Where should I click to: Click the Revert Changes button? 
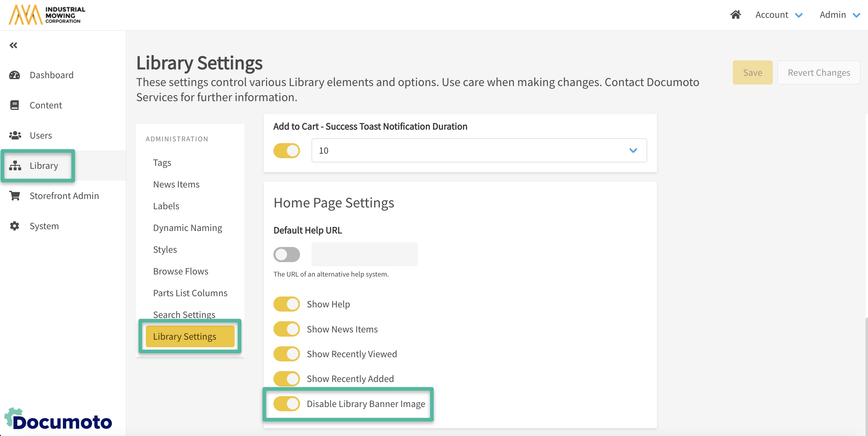818,72
